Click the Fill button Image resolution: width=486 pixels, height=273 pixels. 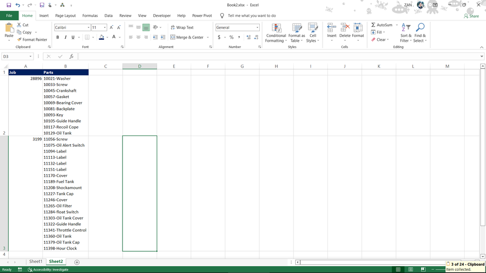378,32
